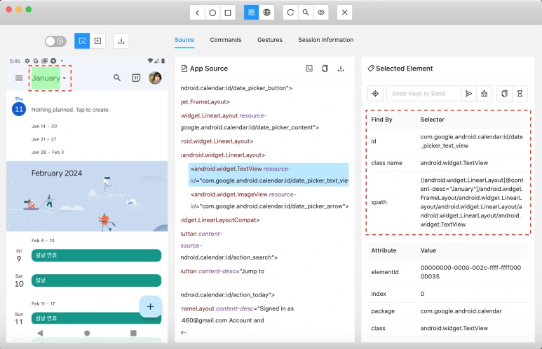
Task: Activate Tap/Swipe by Coordinates icon
Action: coord(97,41)
